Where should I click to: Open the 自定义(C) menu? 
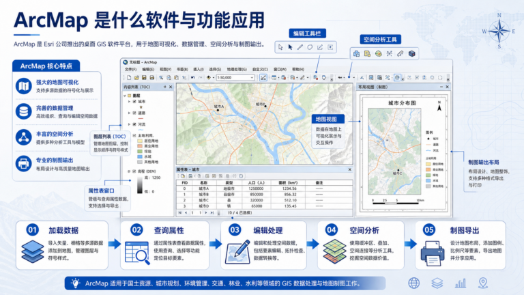coord(260,69)
